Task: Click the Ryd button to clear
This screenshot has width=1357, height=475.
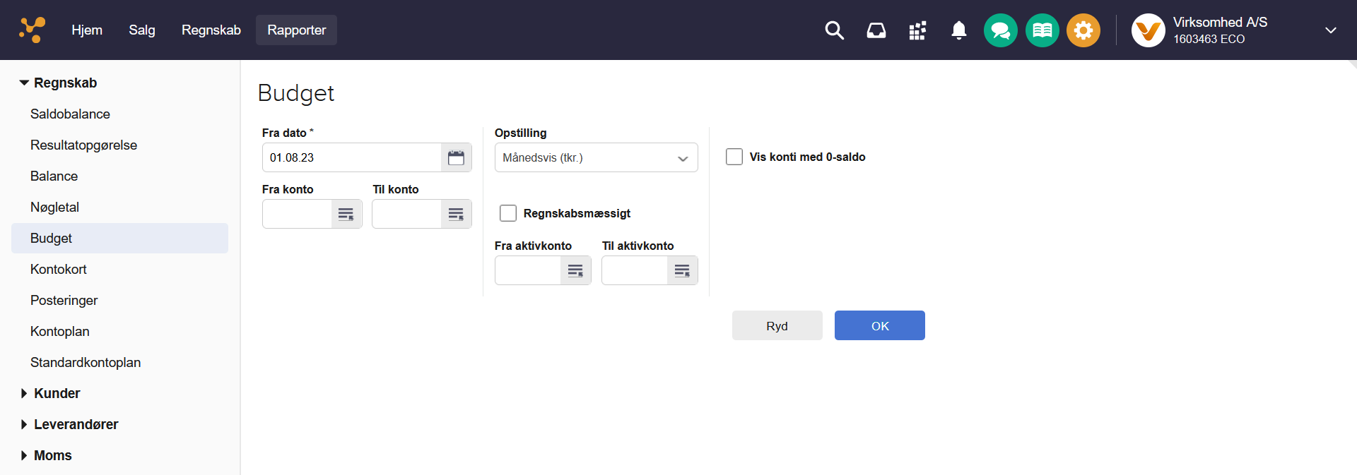Action: tap(777, 325)
